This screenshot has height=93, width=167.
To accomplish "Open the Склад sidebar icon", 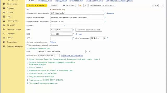I will tap(4, 17).
